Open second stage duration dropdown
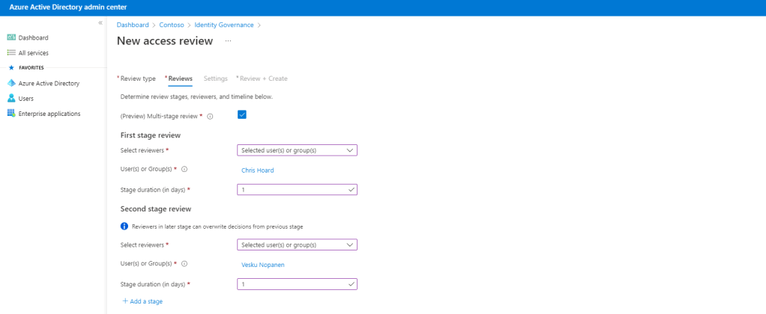 (297, 284)
